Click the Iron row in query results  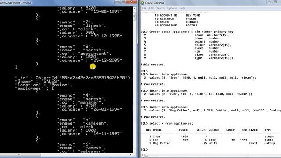coord(211,136)
